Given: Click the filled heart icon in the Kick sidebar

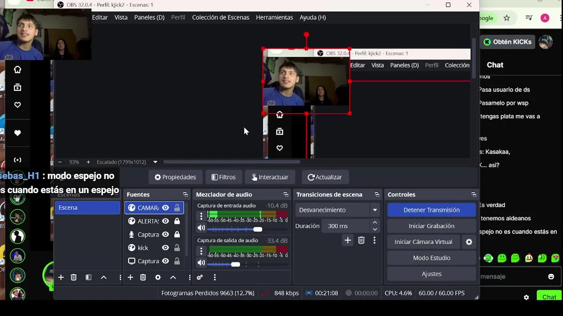Looking at the screenshot, I should click(18, 133).
